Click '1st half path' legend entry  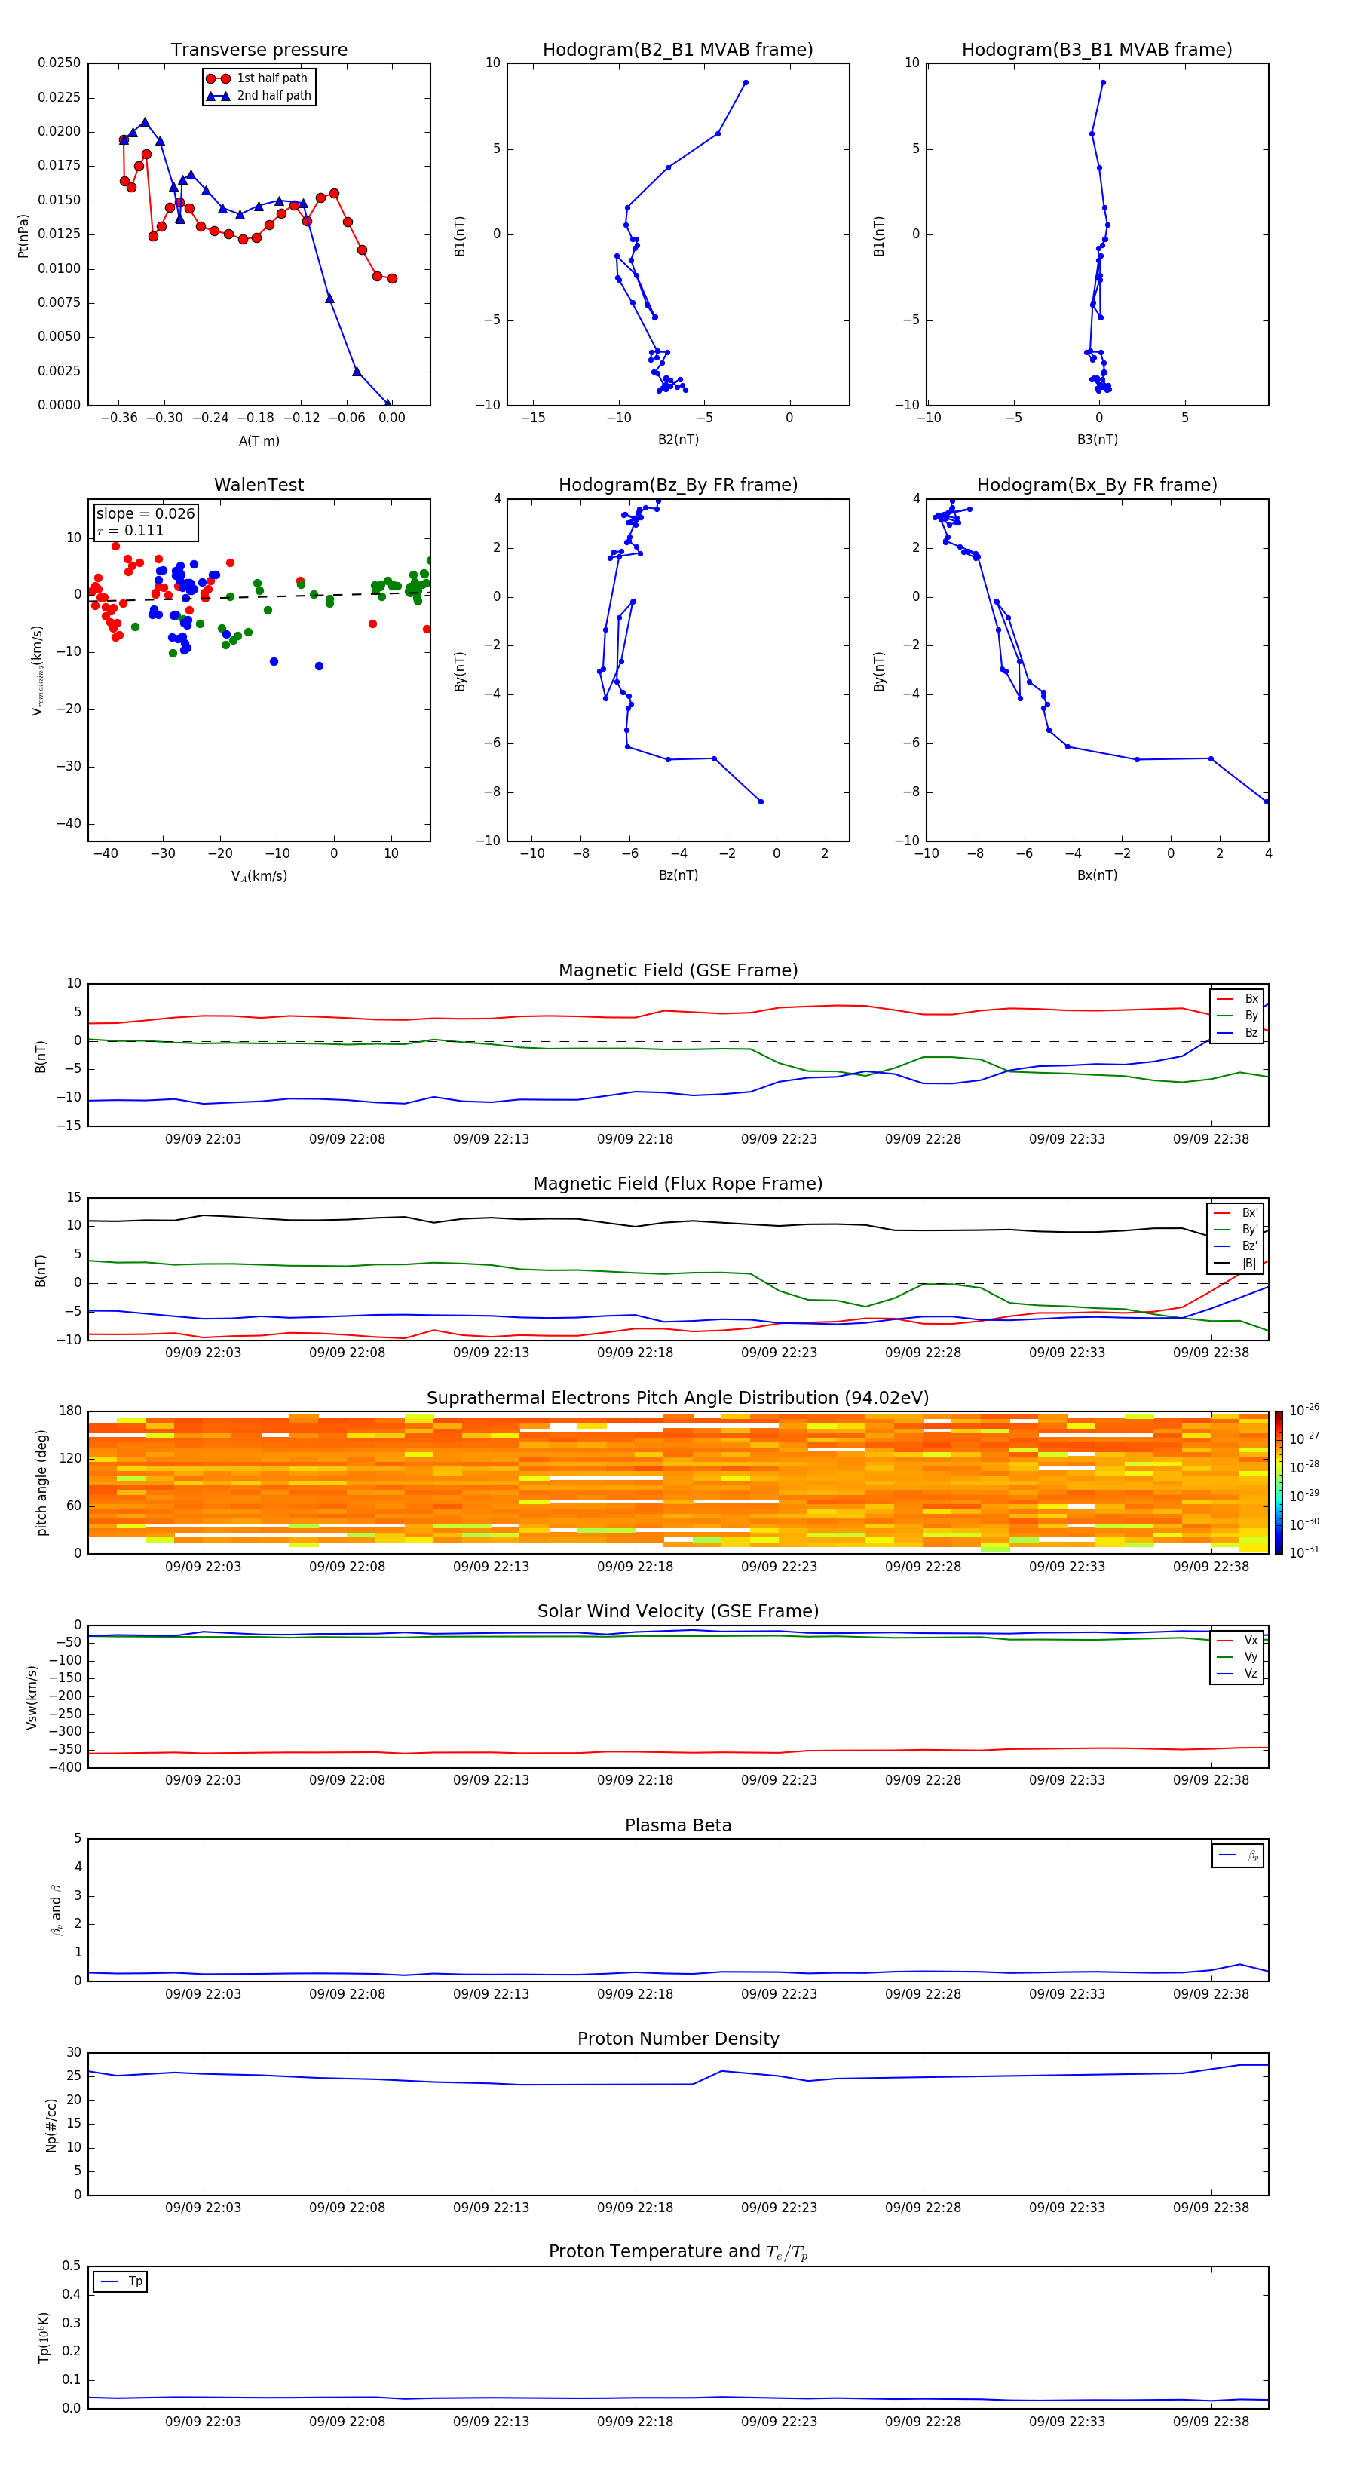[x=259, y=78]
